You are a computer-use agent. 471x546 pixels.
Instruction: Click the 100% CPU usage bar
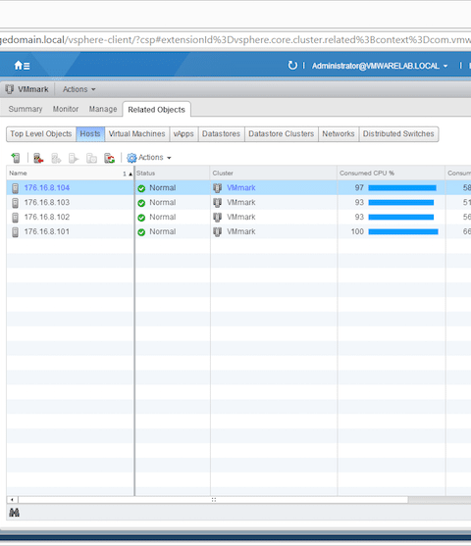click(403, 232)
